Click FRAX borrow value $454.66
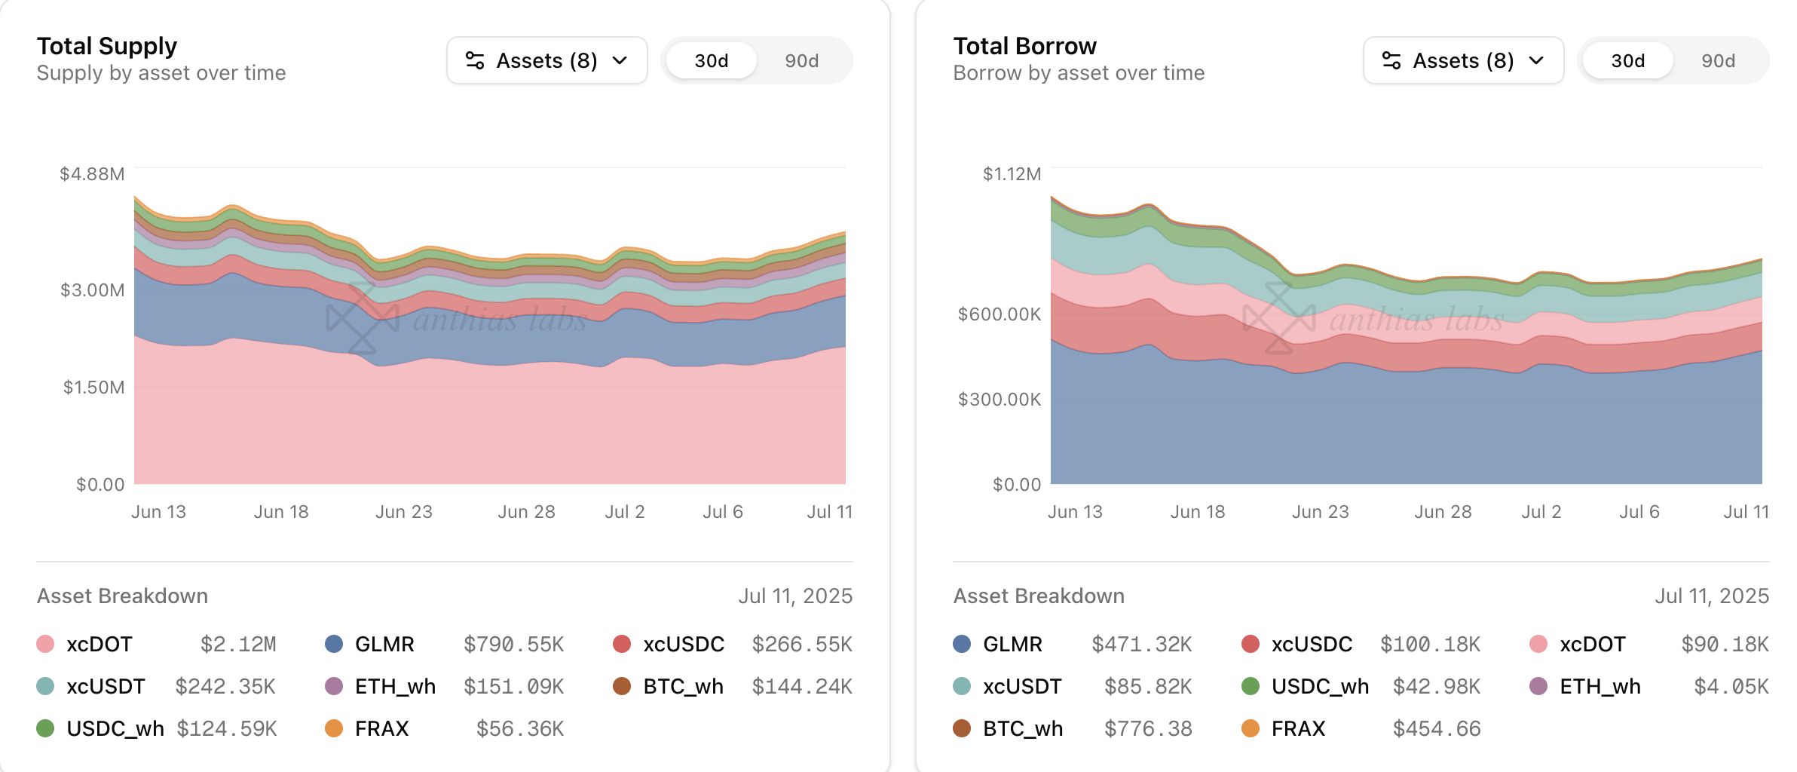The width and height of the screenshot is (1797, 772). click(1437, 729)
